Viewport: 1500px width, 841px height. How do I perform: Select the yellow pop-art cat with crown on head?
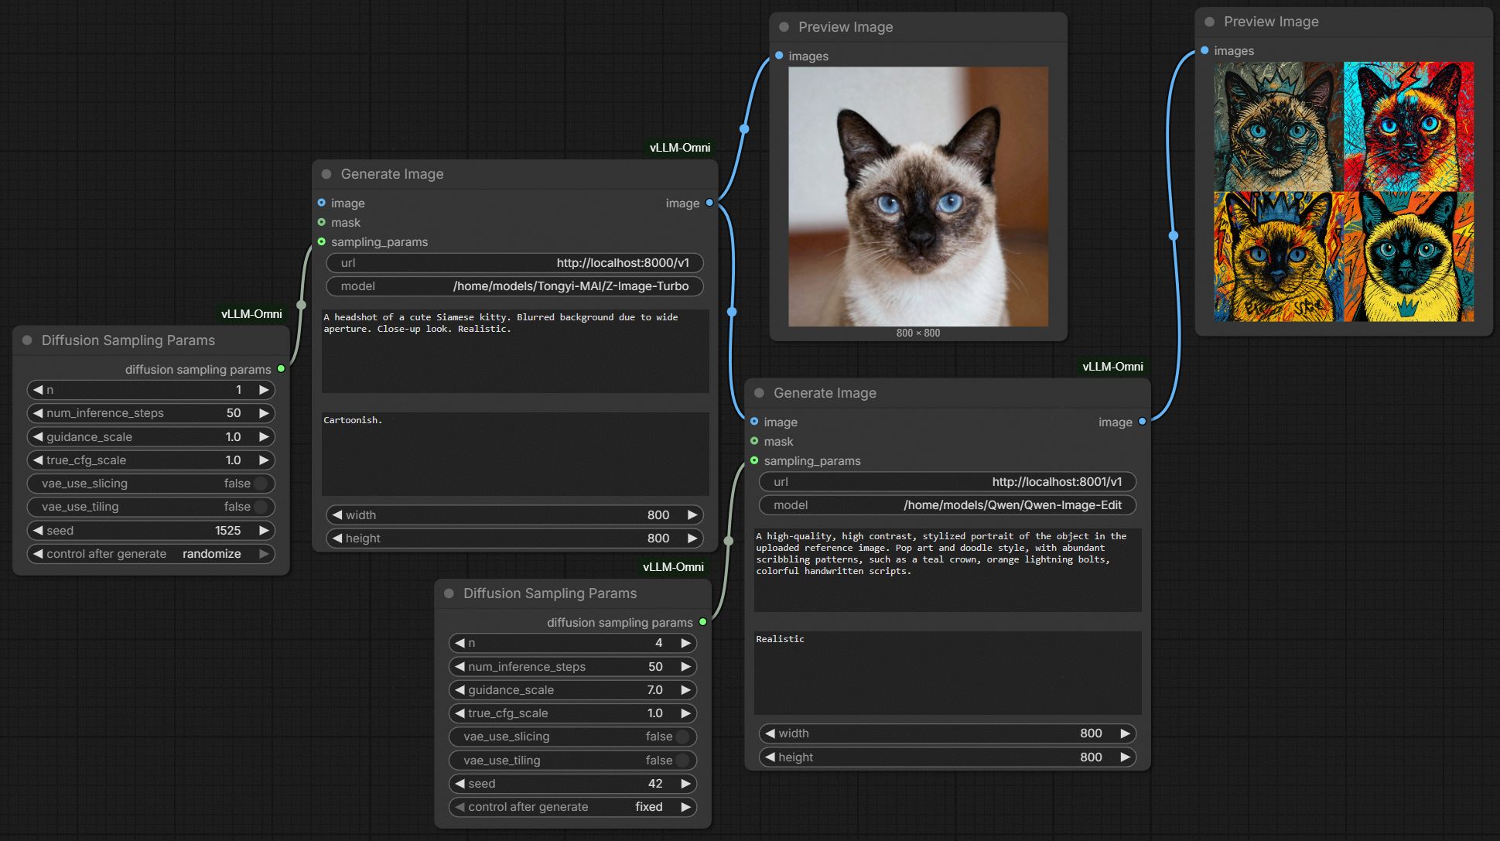1279,257
